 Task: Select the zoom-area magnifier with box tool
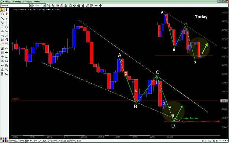click(x=7, y=39)
